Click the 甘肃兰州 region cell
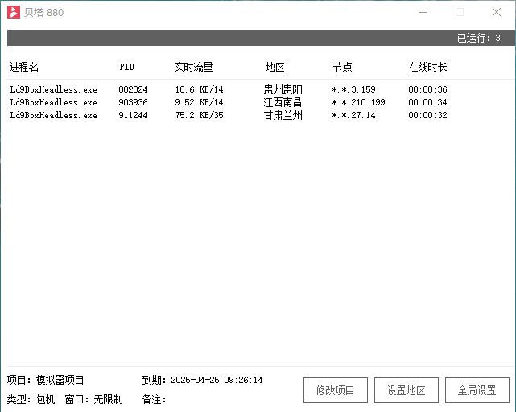 coord(283,116)
